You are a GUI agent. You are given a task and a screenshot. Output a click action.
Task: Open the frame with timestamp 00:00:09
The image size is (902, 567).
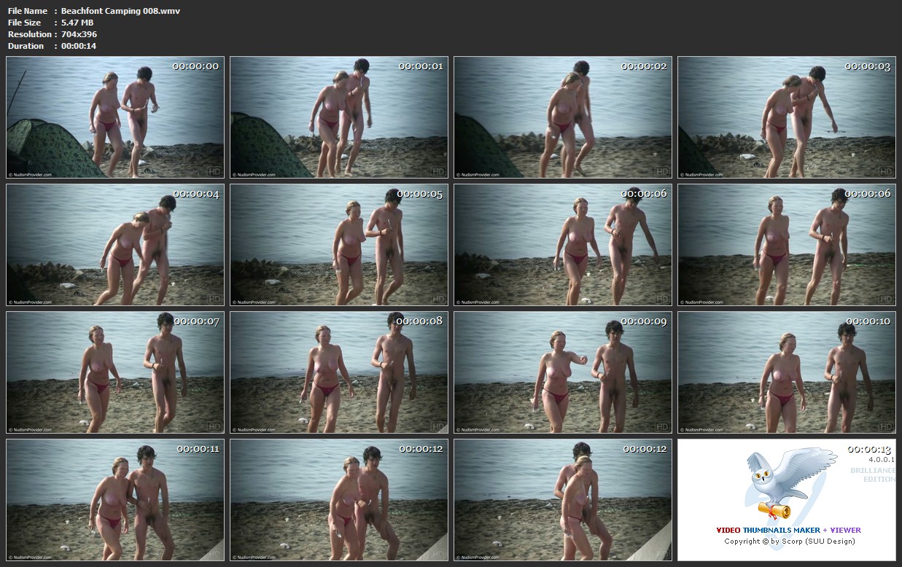[562, 372]
